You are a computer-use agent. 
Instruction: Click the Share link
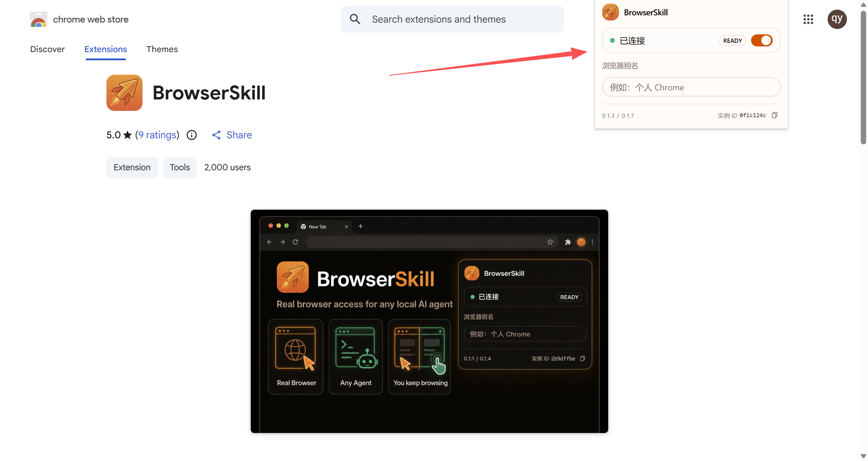232,135
